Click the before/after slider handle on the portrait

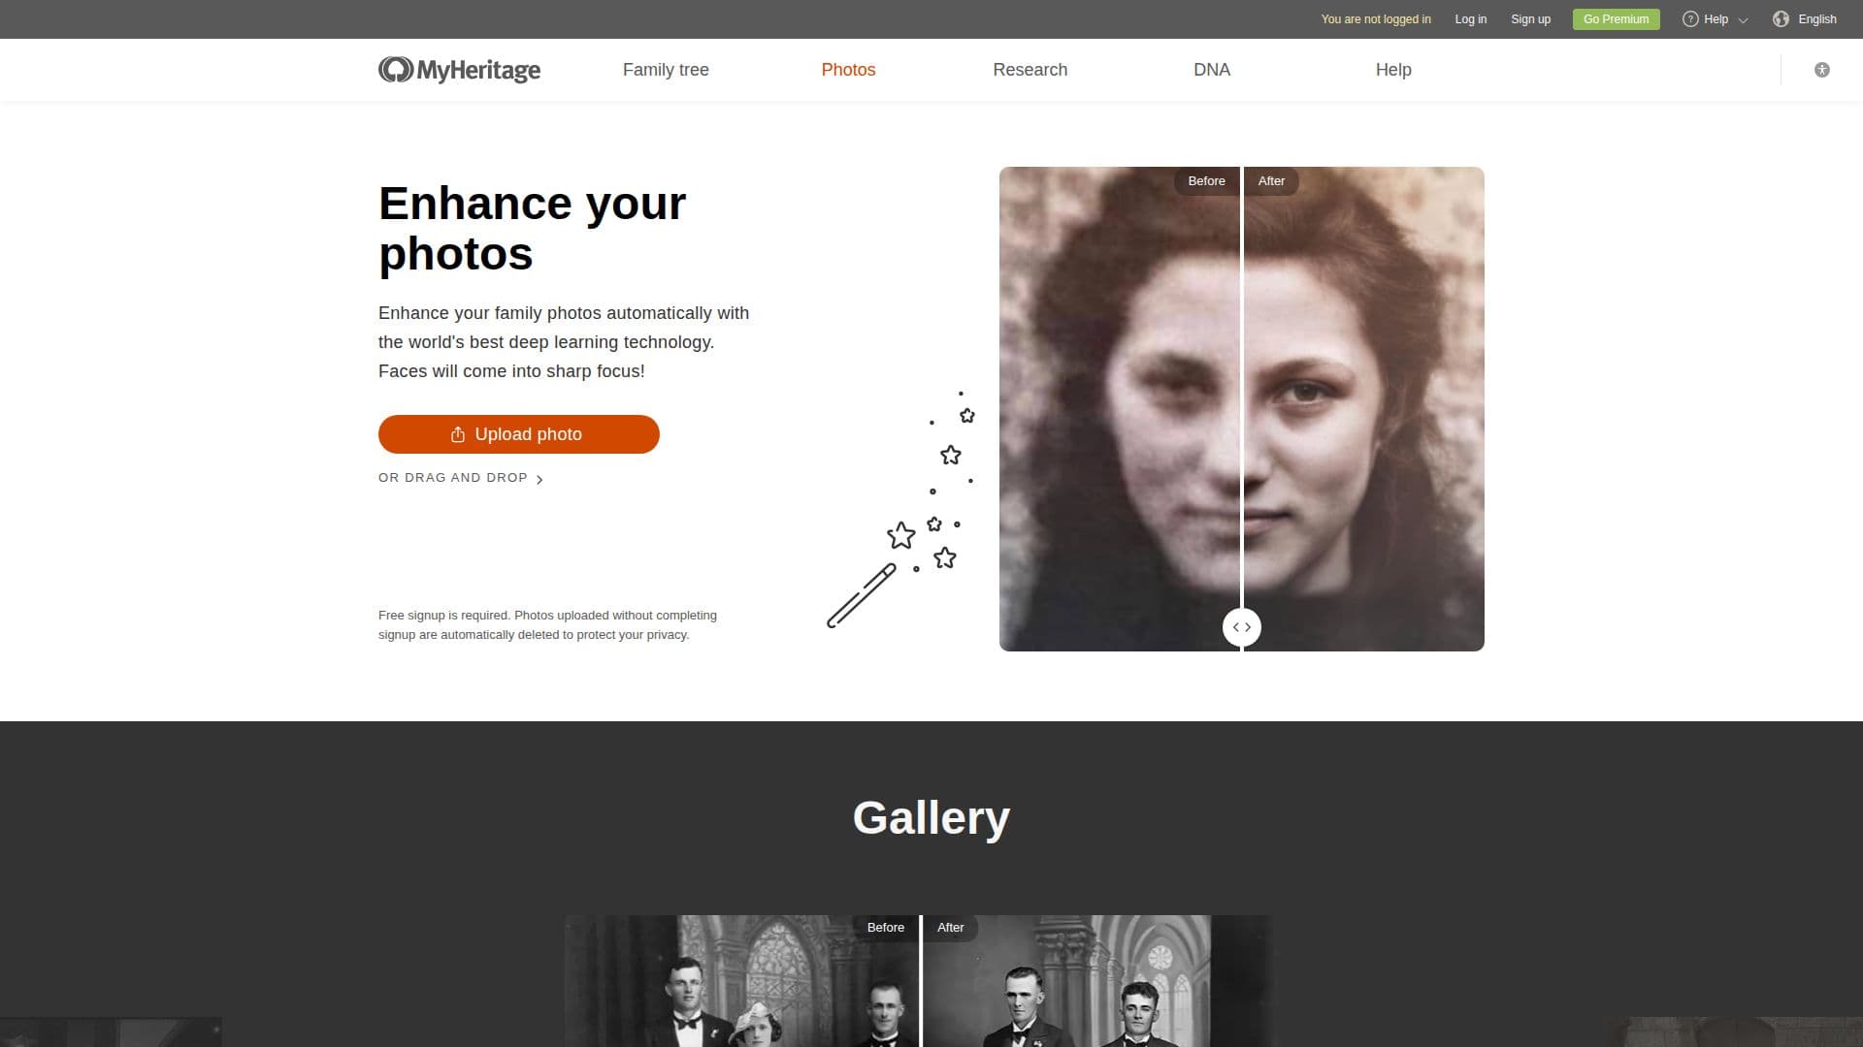(x=1242, y=627)
